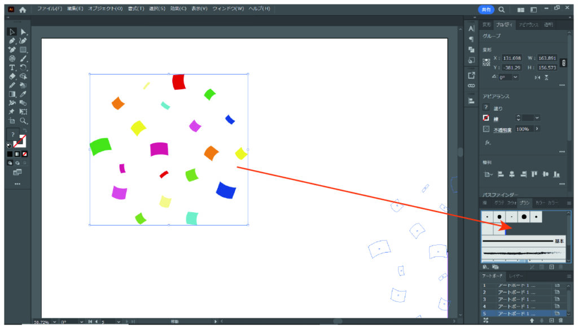Open zoom level dropdown in status bar
This screenshot has height=329, width=578.
click(x=55, y=322)
